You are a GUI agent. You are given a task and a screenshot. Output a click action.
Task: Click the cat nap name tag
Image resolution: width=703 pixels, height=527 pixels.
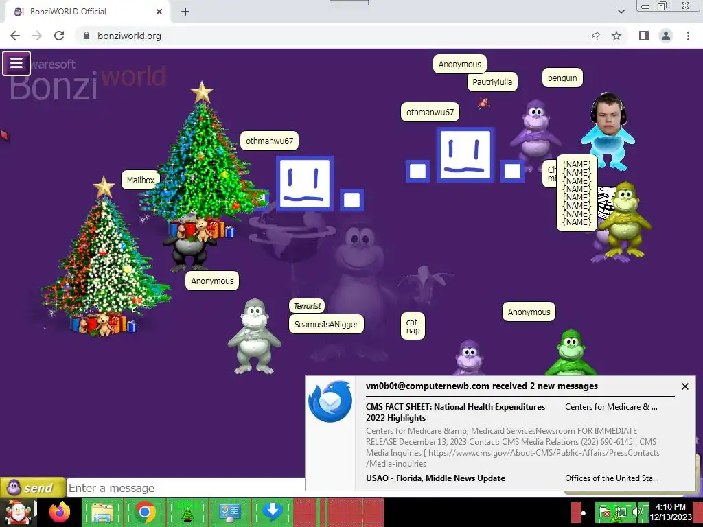pyautogui.click(x=413, y=326)
